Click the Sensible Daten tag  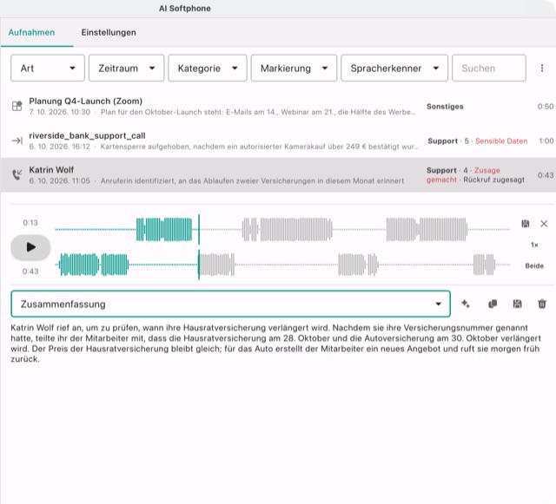[x=501, y=141]
